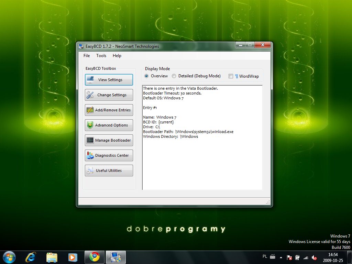Open Internet Explorer from the taskbar
Viewport: 352px width, 264px height.
tap(31, 257)
